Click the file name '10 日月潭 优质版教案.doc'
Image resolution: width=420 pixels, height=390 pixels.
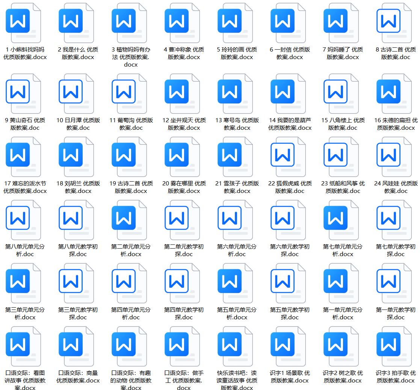tap(78, 124)
